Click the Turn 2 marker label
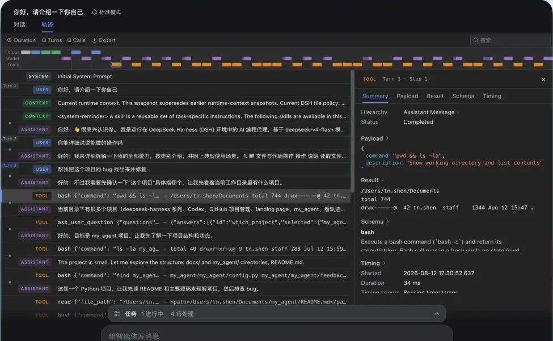 [x=10, y=138]
